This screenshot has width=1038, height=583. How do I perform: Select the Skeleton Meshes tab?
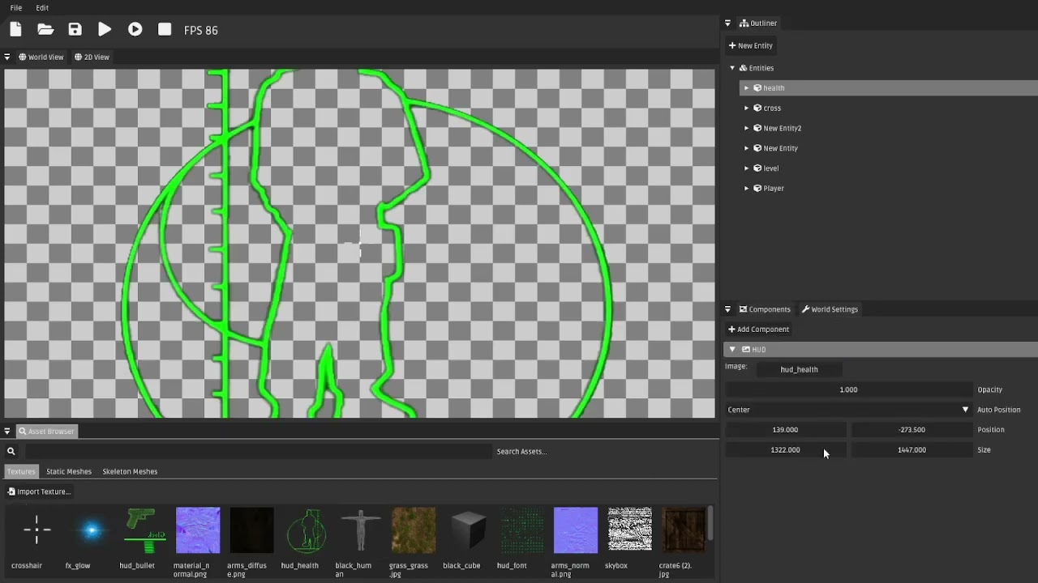[x=130, y=471]
